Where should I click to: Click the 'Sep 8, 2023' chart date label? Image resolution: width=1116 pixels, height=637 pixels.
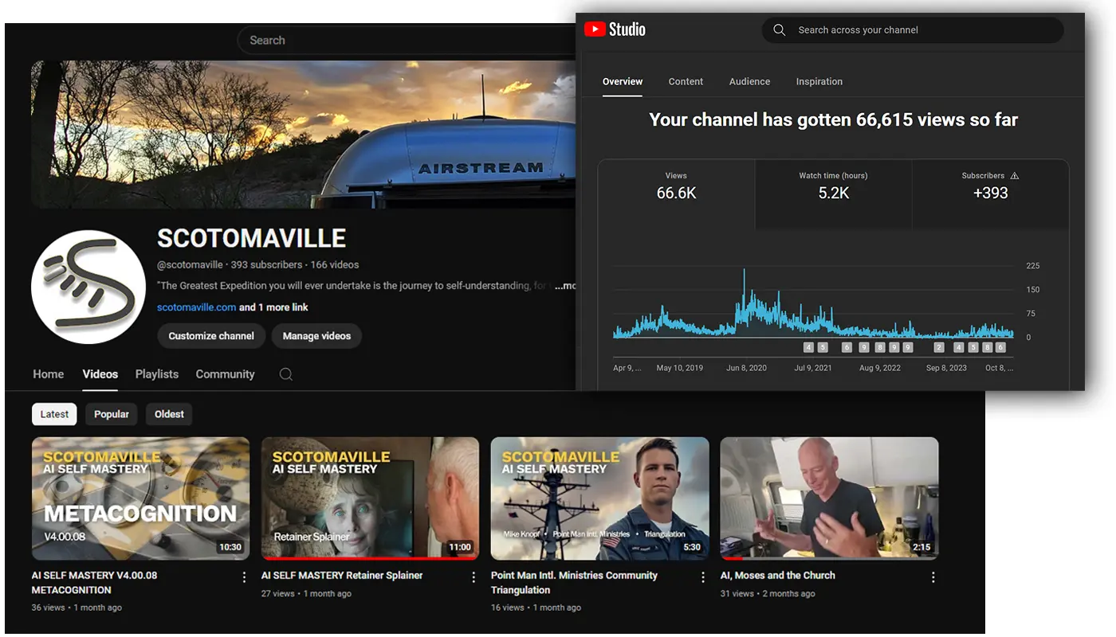(x=946, y=368)
